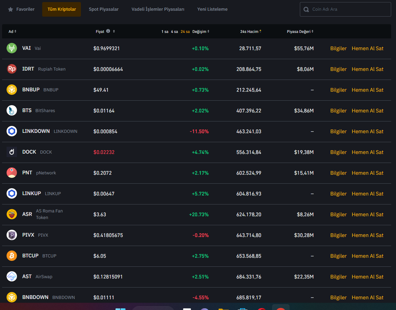Screen dimensions: 396x310
Task: Click the info icon next to Fiyat
Action: tap(108, 31)
